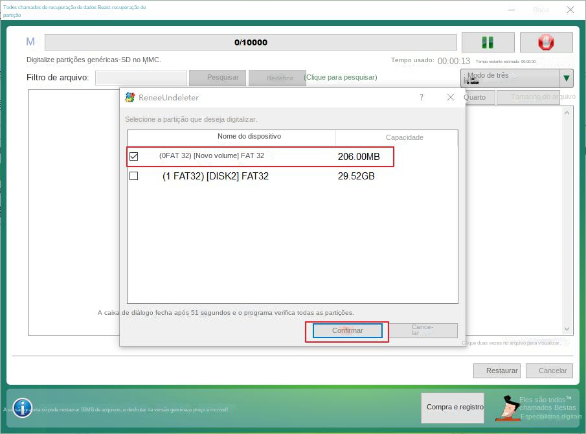Confirm the partition selection

[x=347, y=330]
